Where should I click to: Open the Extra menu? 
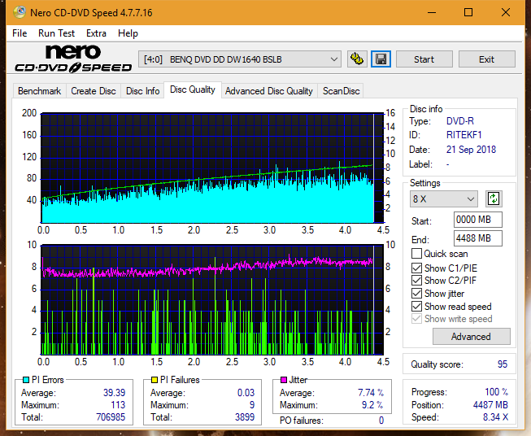coord(96,33)
